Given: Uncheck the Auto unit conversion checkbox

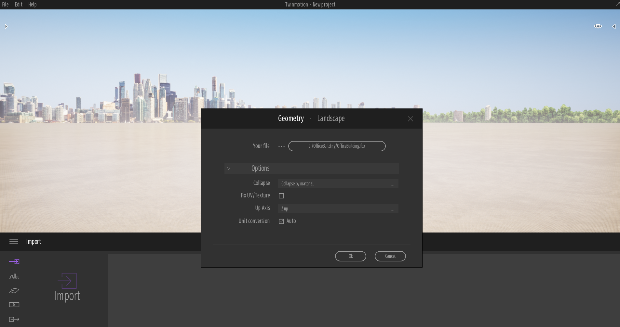Looking at the screenshot, I should (281, 221).
